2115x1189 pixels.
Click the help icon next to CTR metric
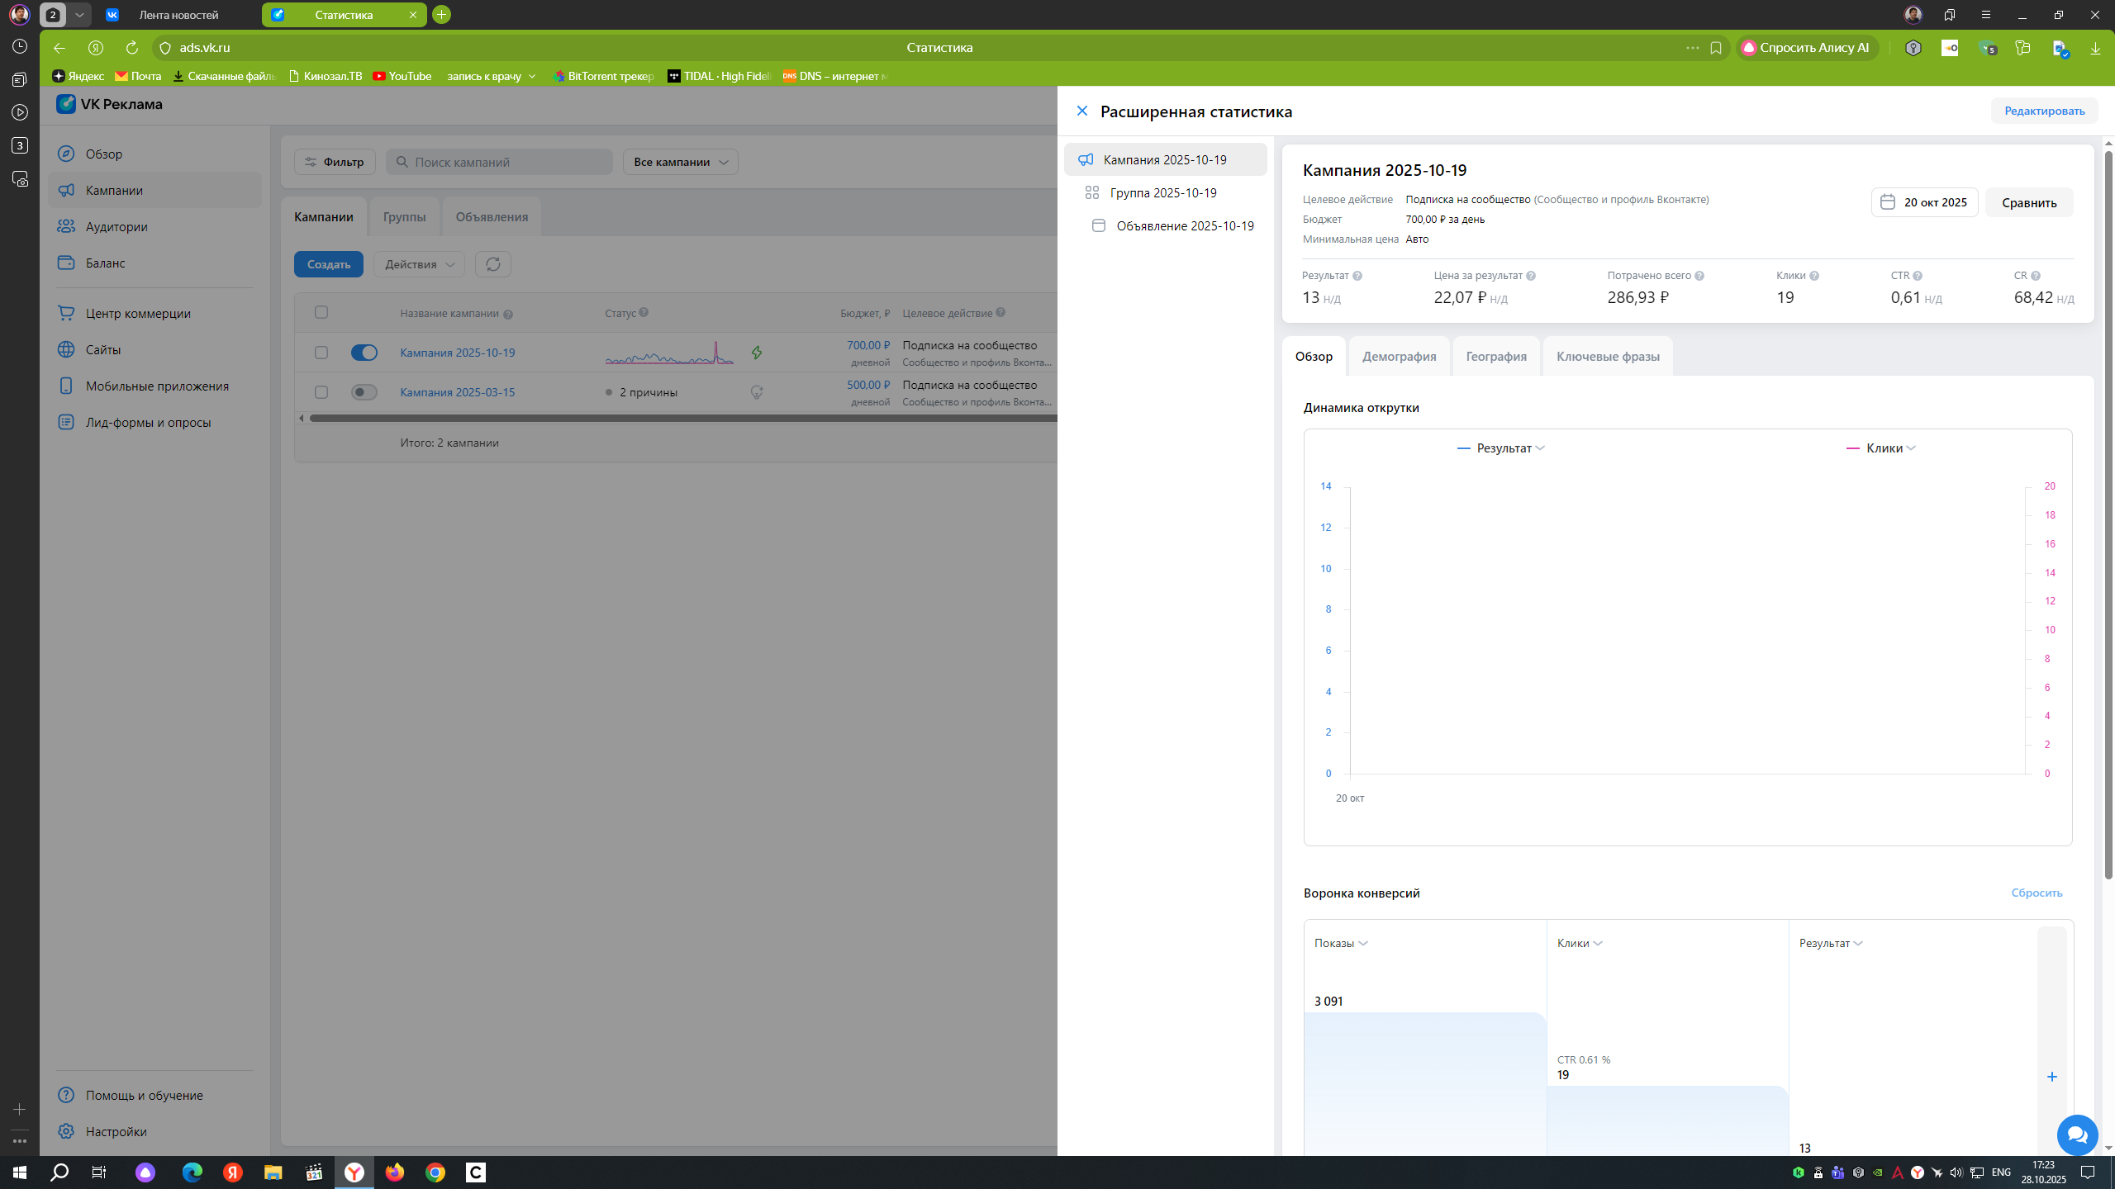(1918, 276)
